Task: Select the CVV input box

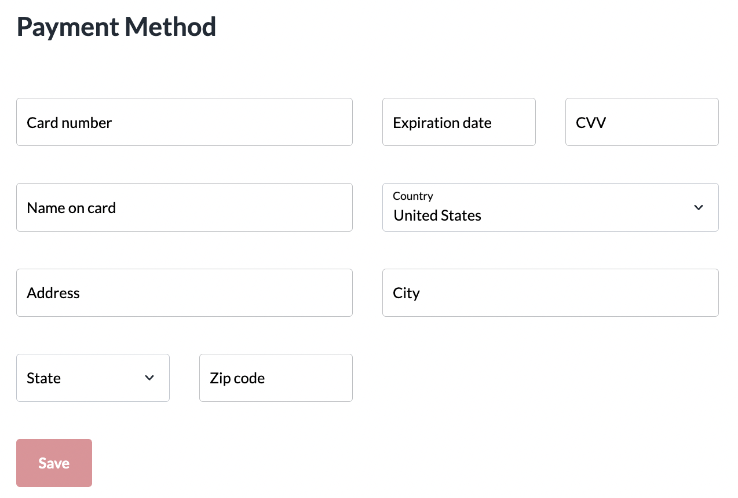Action: (x=642, y=122)
